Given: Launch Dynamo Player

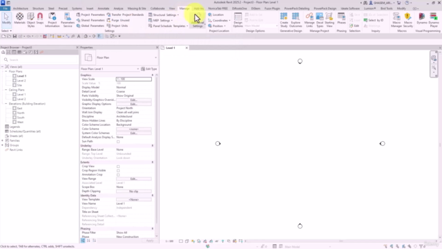Looking at the screenshot, I should pos(434,19).
